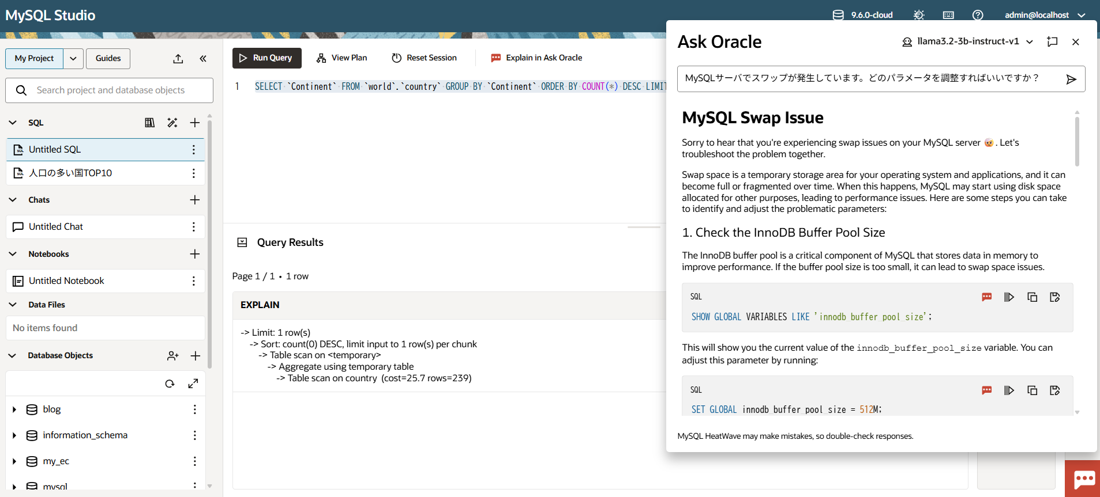Open more options for Untitled Notebook

pyautogui.click(x=194, y=281)
